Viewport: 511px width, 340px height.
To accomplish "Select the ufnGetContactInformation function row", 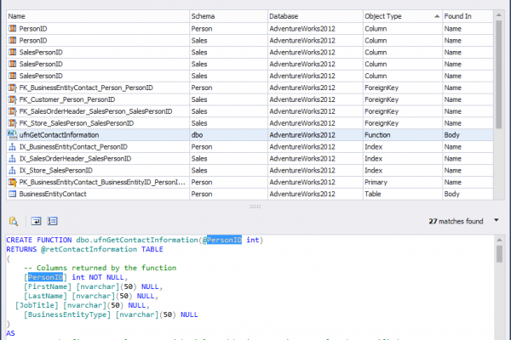I will [250, 134].
